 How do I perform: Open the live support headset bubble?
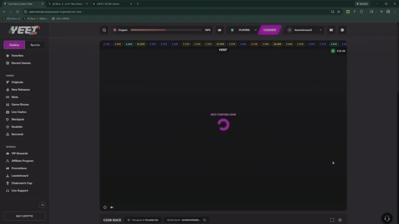(387, 218)
